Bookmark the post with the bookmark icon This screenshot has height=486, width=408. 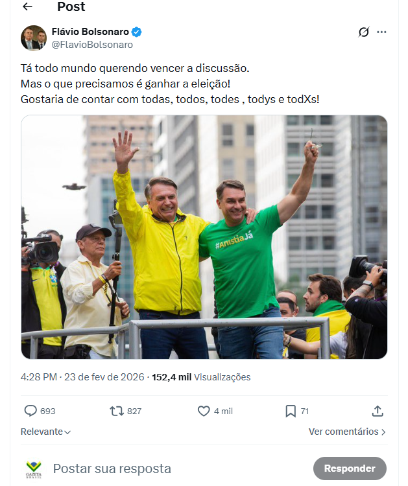(x=291, y=411)
